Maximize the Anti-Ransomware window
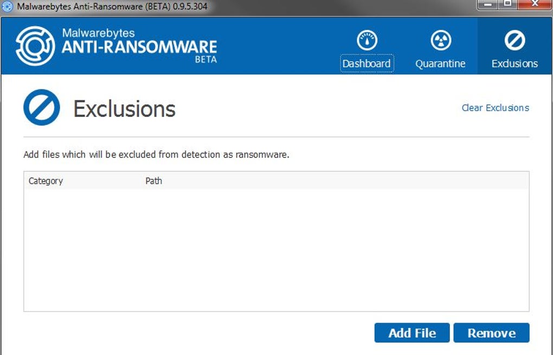Image resolution: width=553 pixels, height=355 pixels. point(507,5)
